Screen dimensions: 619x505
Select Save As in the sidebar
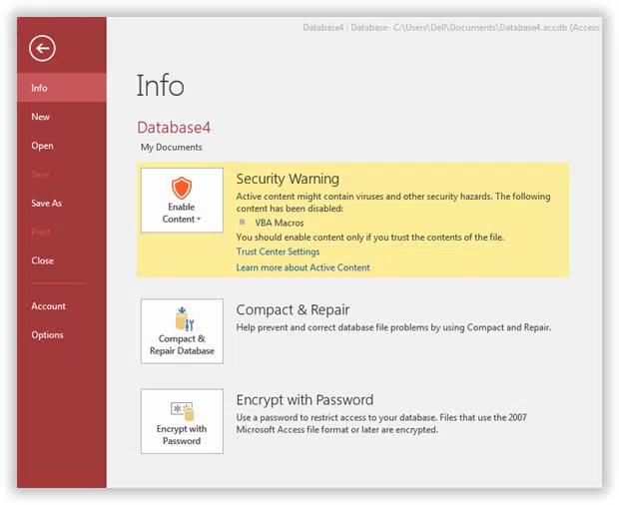46,204
